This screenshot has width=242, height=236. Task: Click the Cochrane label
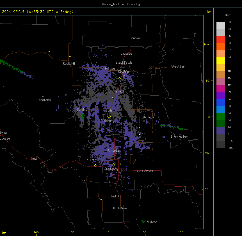coord(90,159)
